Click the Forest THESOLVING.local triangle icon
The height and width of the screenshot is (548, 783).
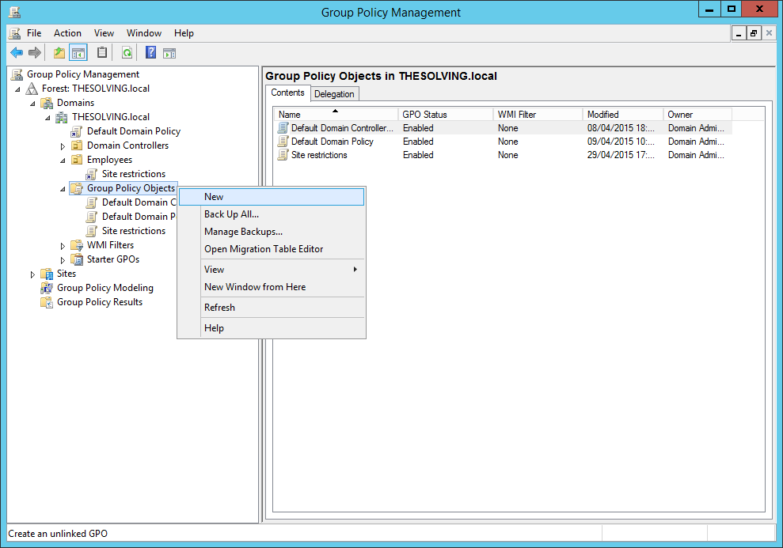click(32, 89)
